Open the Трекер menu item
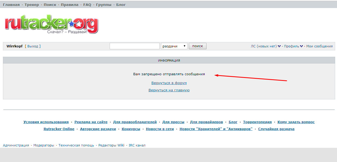 click(x=32, y=5)
